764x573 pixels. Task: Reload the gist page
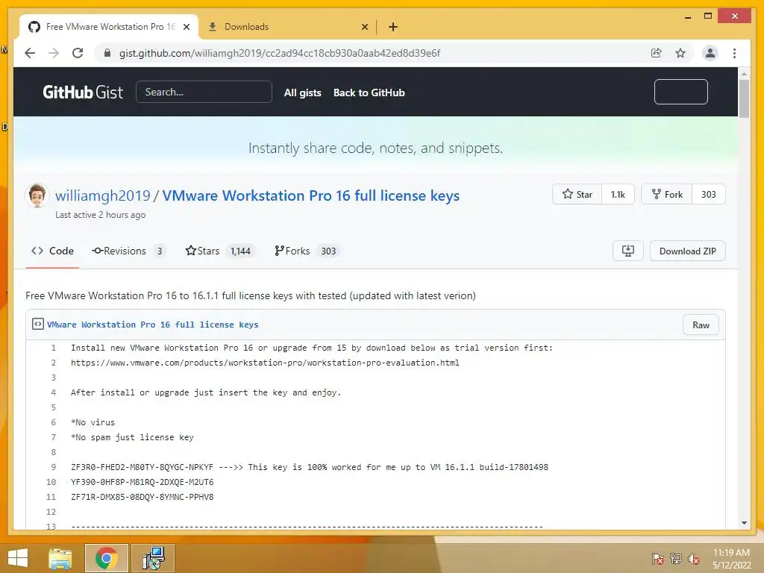click(78, 53)
